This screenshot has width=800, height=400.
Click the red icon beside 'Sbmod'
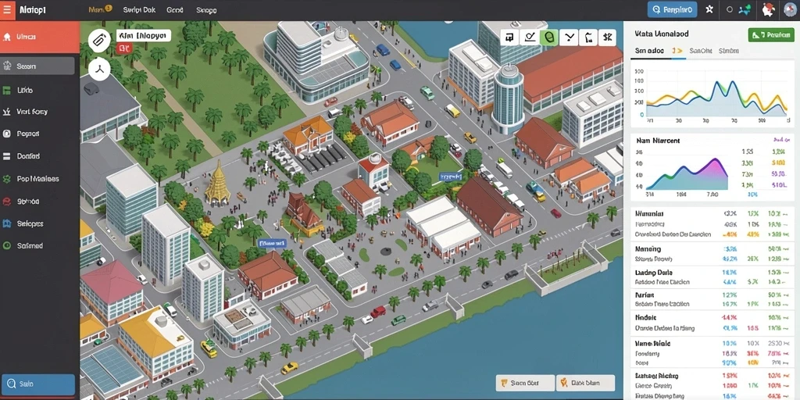pyautogui.click(x=6, y=201)
